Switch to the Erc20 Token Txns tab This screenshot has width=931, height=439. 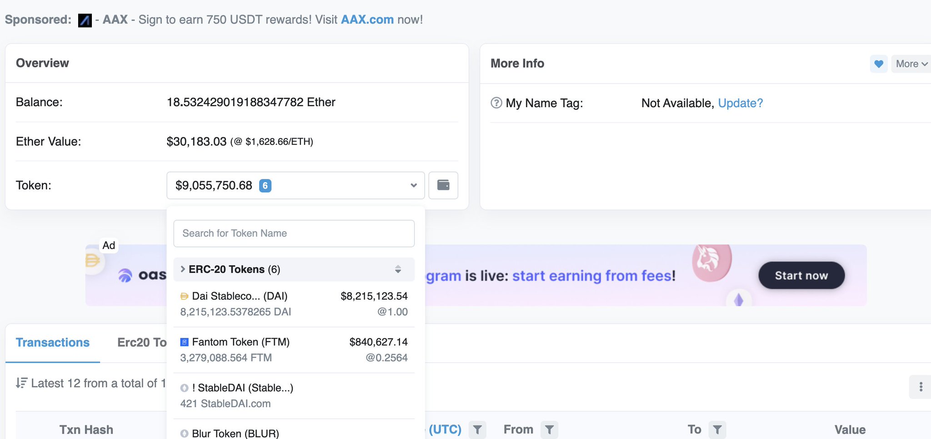click(x=142, y=342)
